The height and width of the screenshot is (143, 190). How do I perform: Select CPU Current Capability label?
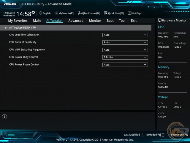point(23,42)
